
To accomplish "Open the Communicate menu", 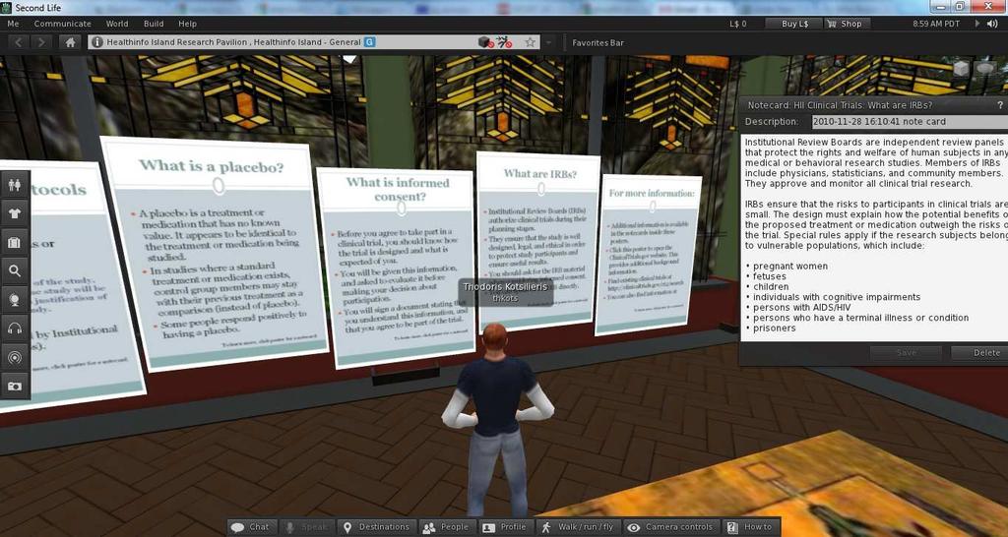I will point(62,24).
